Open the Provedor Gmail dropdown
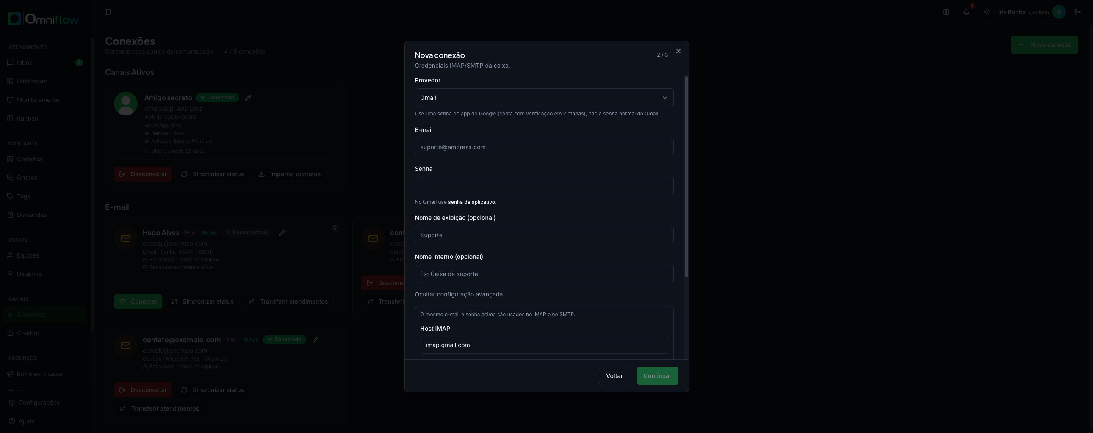This screenshot has height=433, width=1093. coord(544,98)
